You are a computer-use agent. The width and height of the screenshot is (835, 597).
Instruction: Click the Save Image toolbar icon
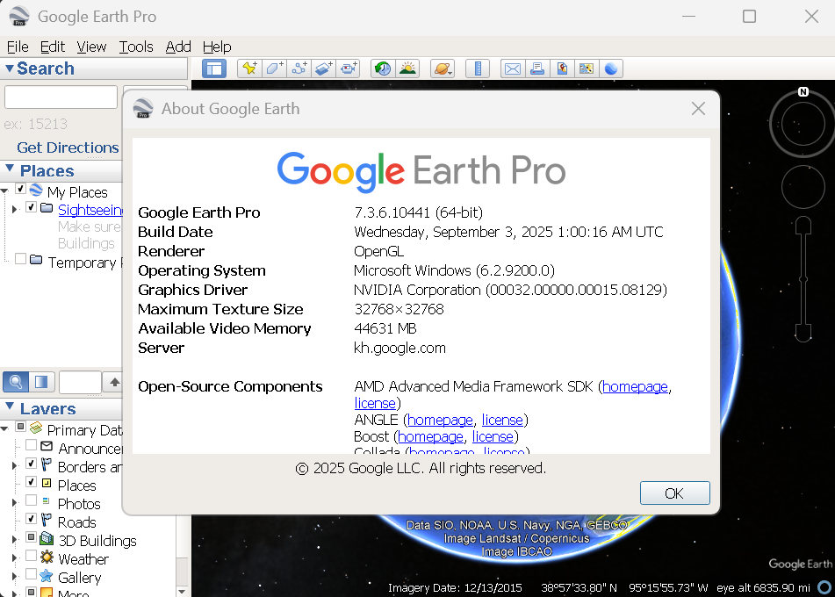pyautogui.click(x=562, y=68)
